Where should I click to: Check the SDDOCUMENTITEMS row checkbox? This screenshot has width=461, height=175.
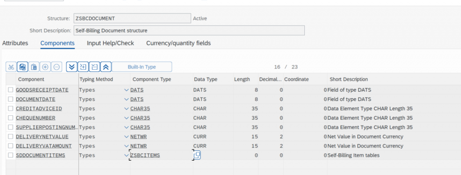(x=11, y=155)
